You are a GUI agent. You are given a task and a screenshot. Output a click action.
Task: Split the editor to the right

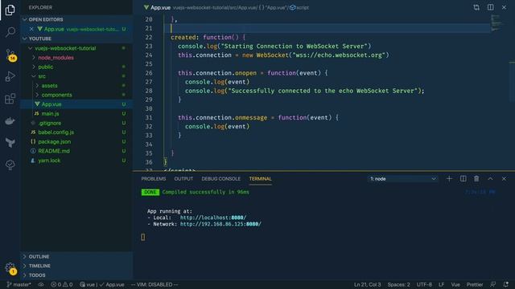click(x=490, y=7)
